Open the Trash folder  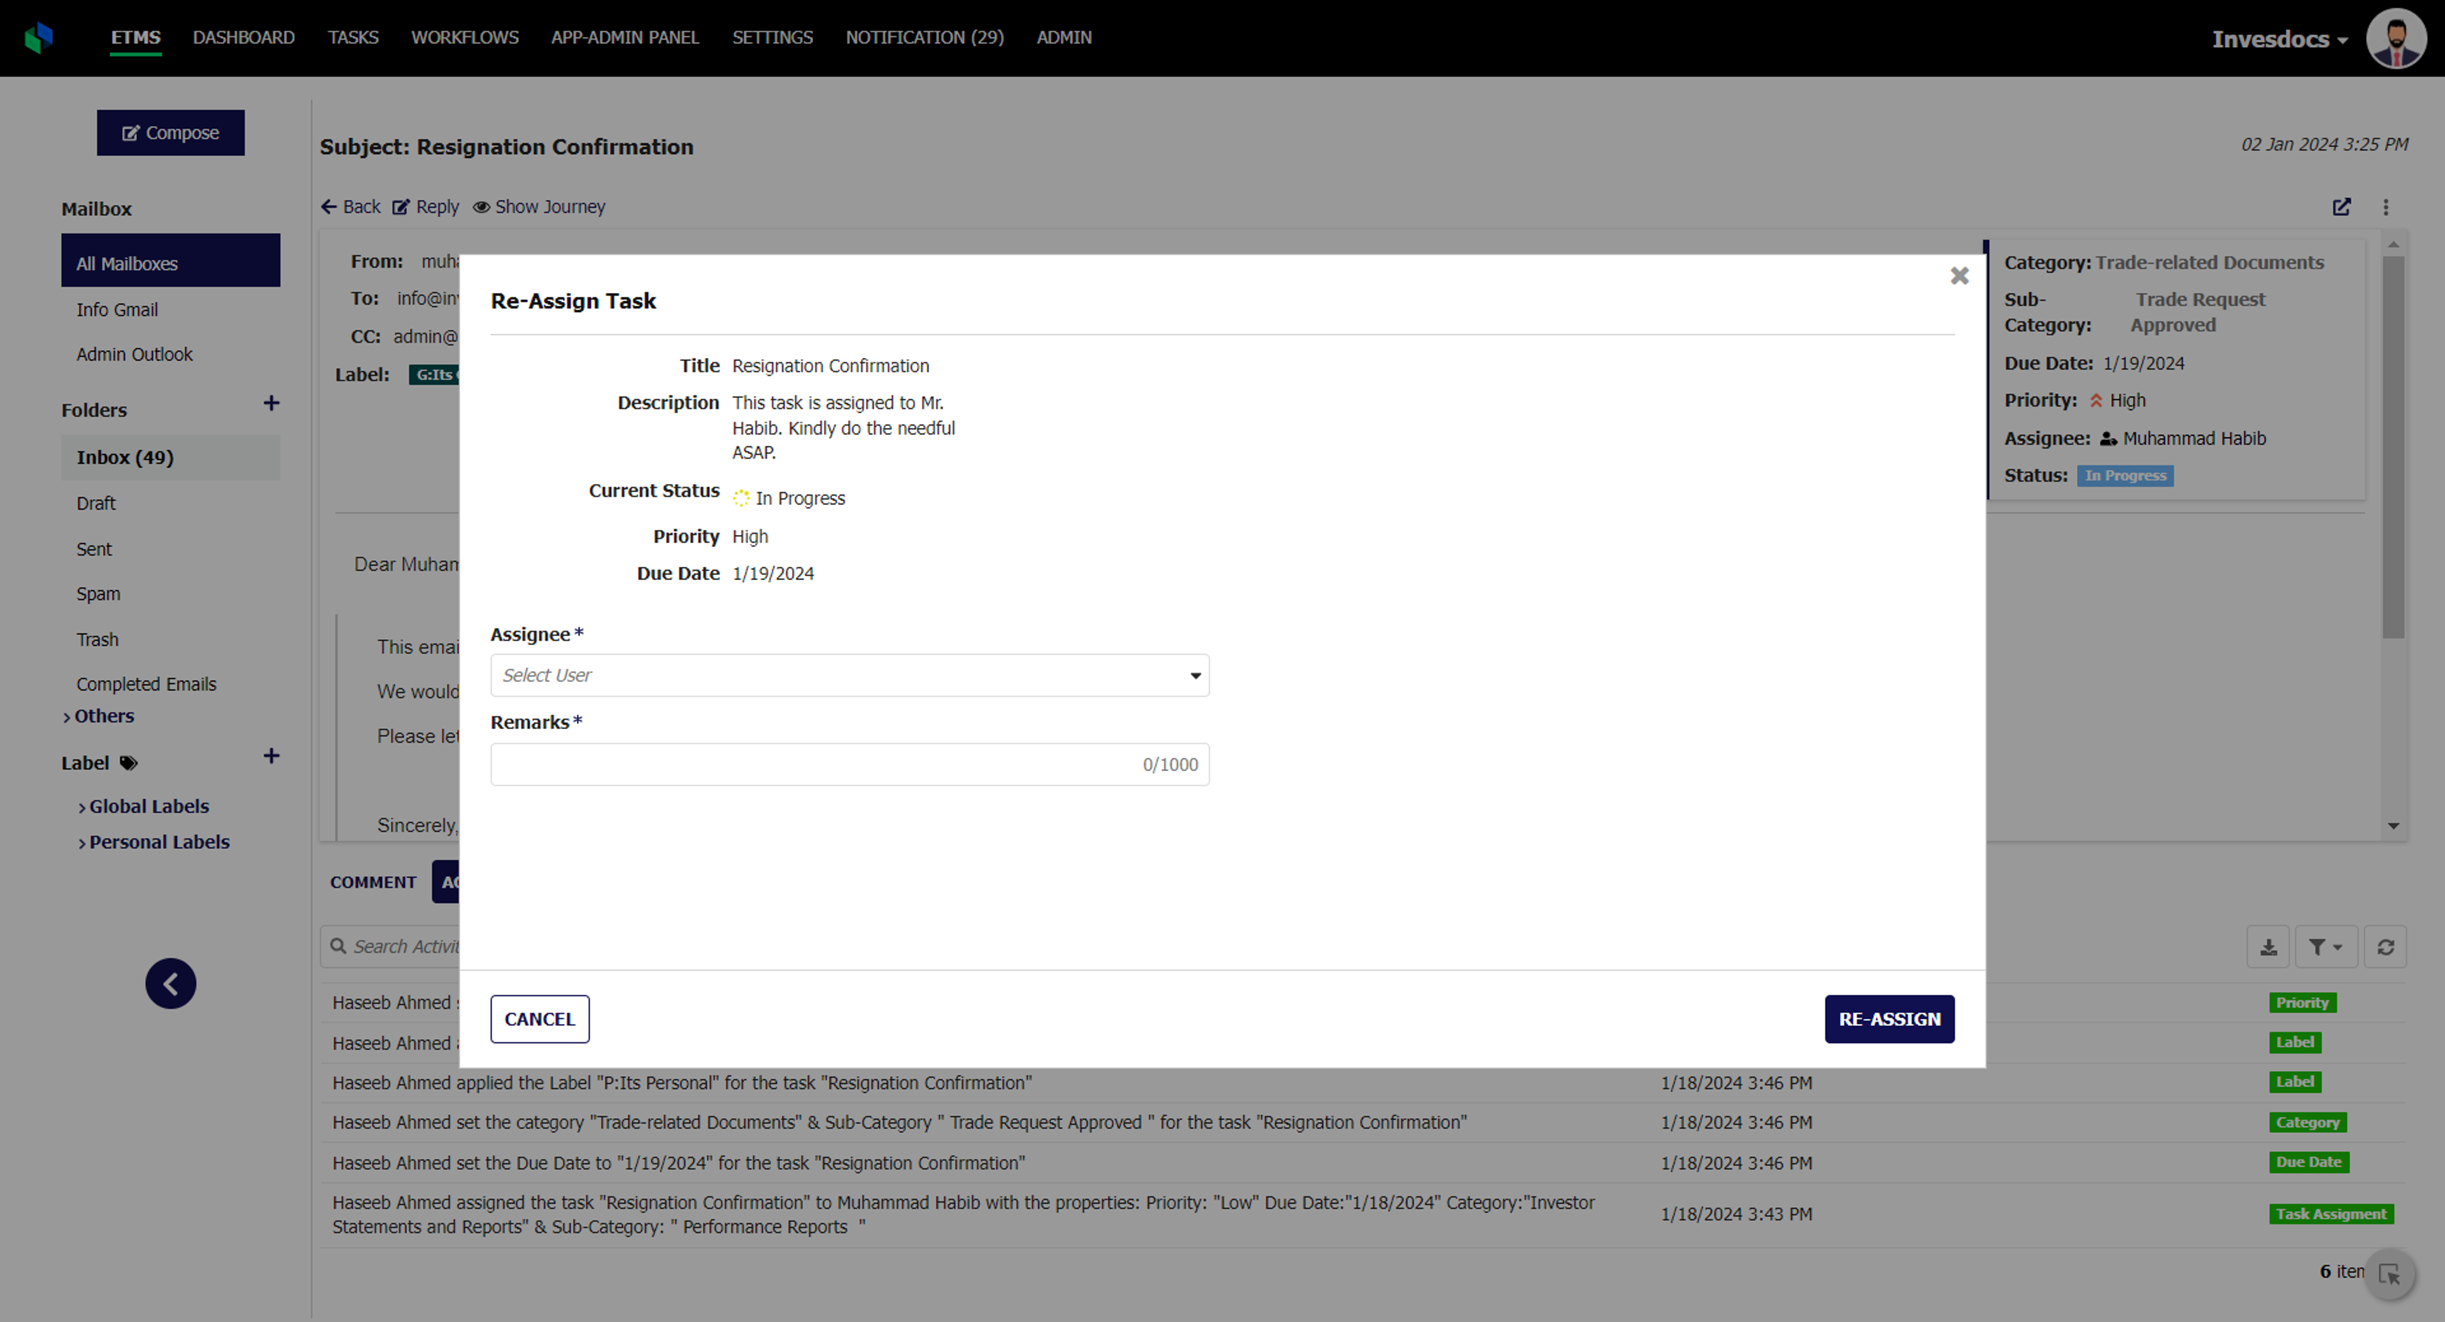tap(98, 639)
